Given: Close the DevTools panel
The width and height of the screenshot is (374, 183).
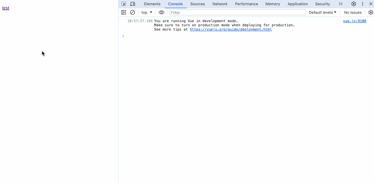Looking at the screenshot, I should tap(371, 4).
